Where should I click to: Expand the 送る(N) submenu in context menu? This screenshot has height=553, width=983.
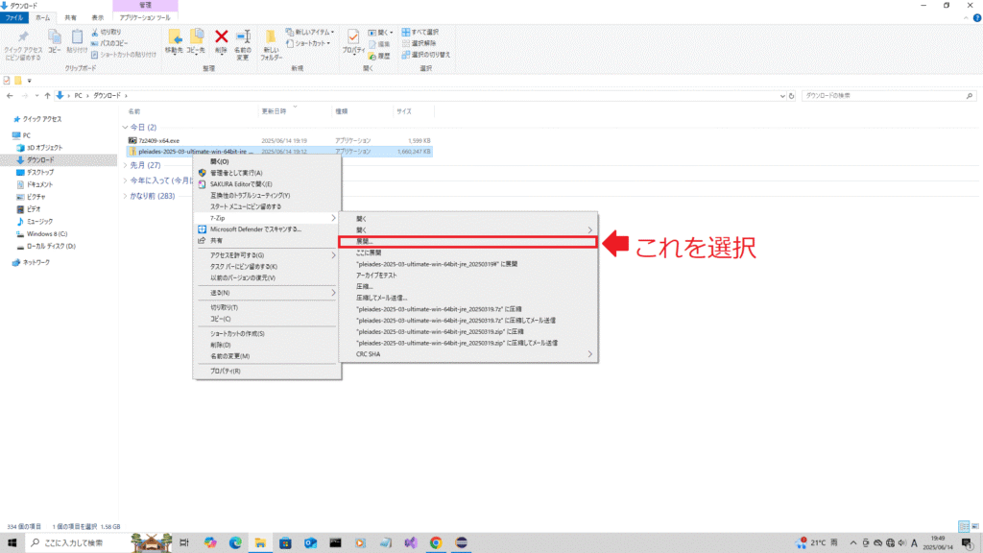[x=267, y=293]
